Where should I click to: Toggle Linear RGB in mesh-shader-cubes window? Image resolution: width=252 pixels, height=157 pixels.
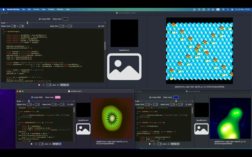point(40,19)
